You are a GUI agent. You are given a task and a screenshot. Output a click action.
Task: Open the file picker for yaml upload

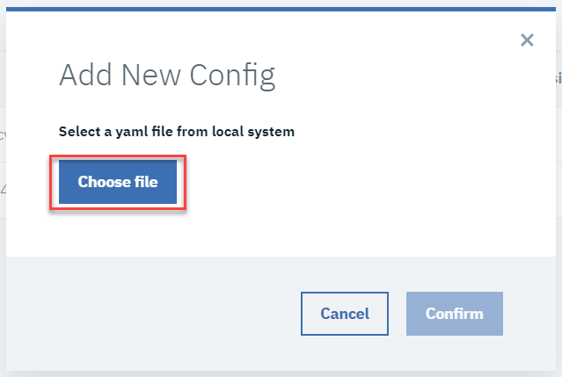click(x=118, y=183)
